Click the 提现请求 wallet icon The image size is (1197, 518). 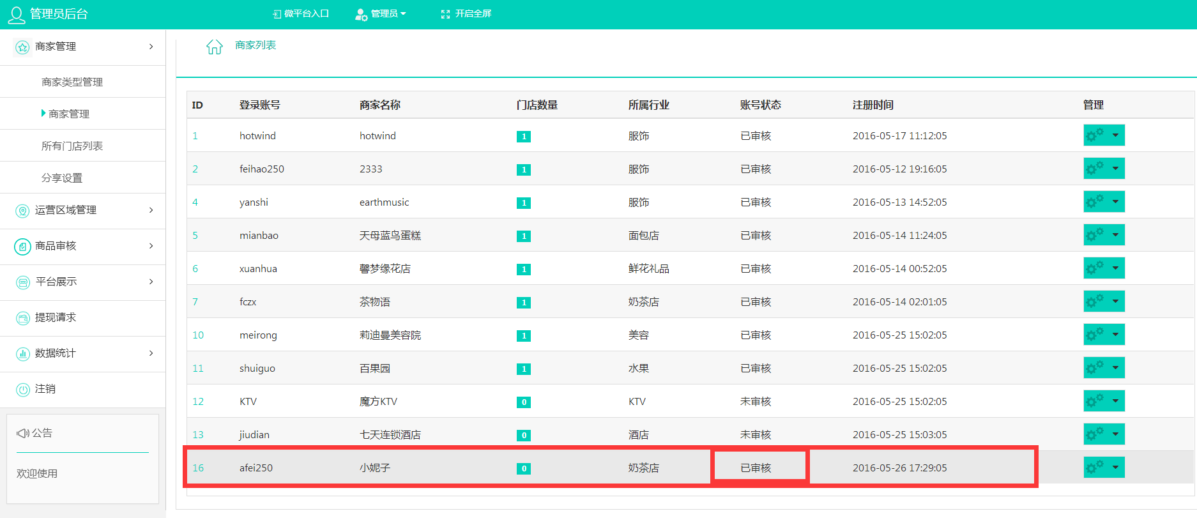[x=22, y=318]
